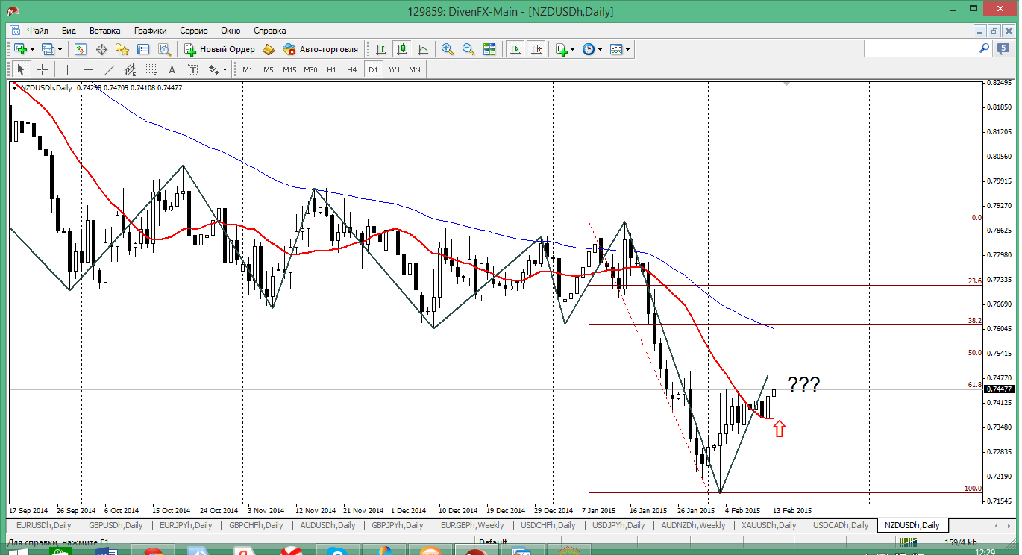Expand the Profiles dropdown arrow
The image size is (1022, 555).
click(60, 49)
